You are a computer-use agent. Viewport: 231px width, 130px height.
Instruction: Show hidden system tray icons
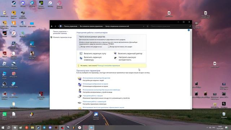[x=207, y=127]
